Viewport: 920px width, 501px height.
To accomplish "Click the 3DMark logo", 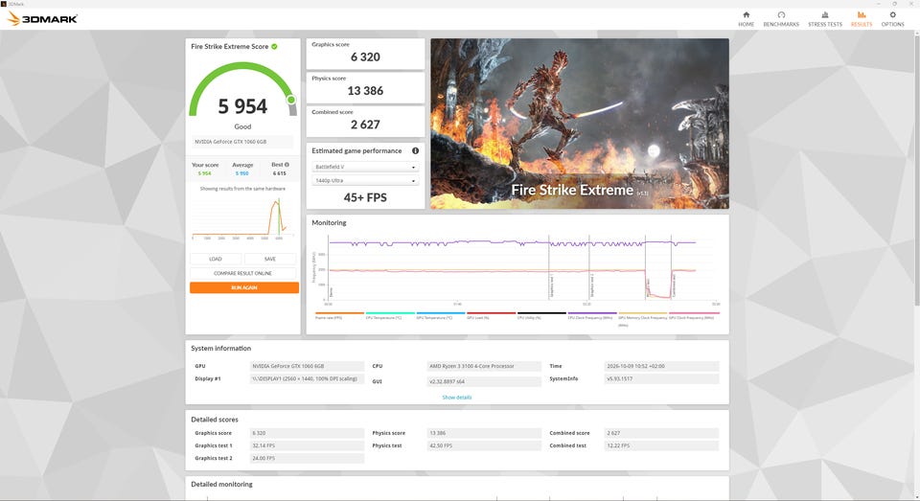I will 42,19.
